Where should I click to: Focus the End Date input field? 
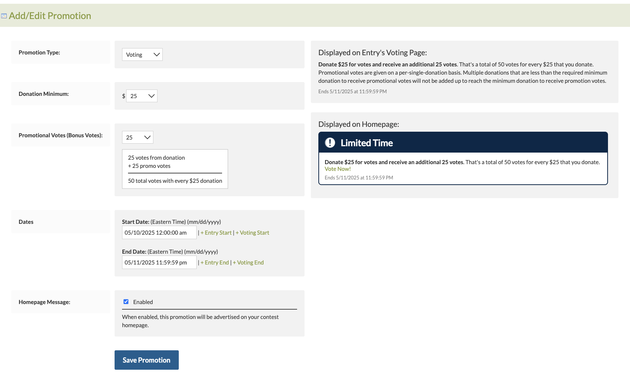click(x=159, y=263)
